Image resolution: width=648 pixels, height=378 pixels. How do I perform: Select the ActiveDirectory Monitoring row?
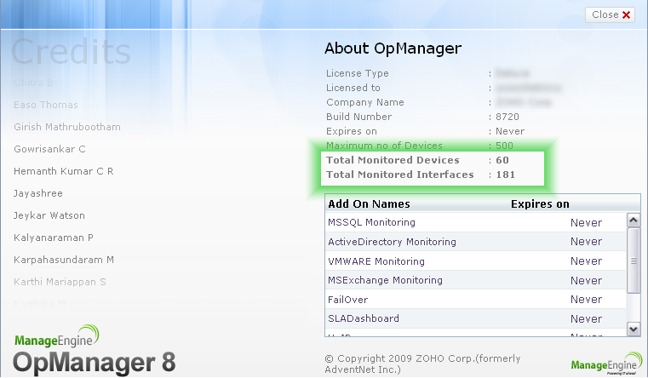pyautogui.click(x=475, y=242)
